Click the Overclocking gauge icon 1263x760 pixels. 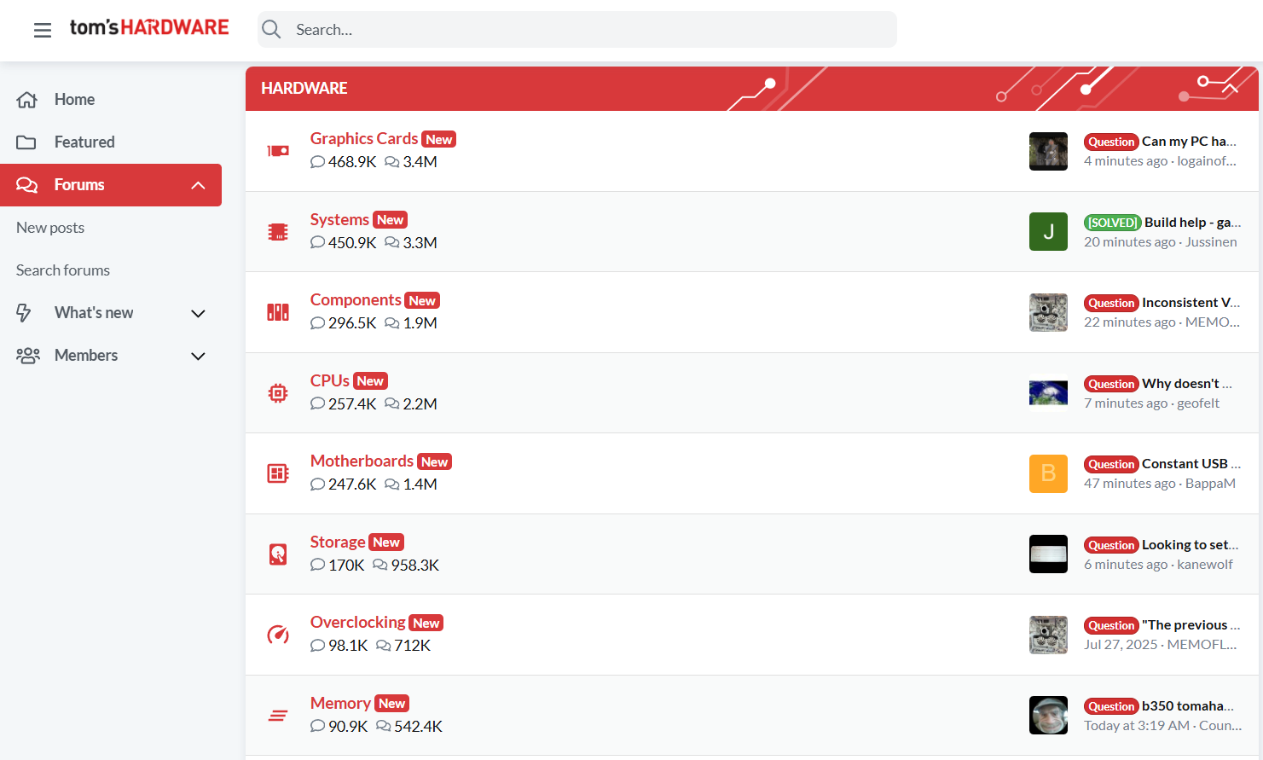(x=278, y=635)
